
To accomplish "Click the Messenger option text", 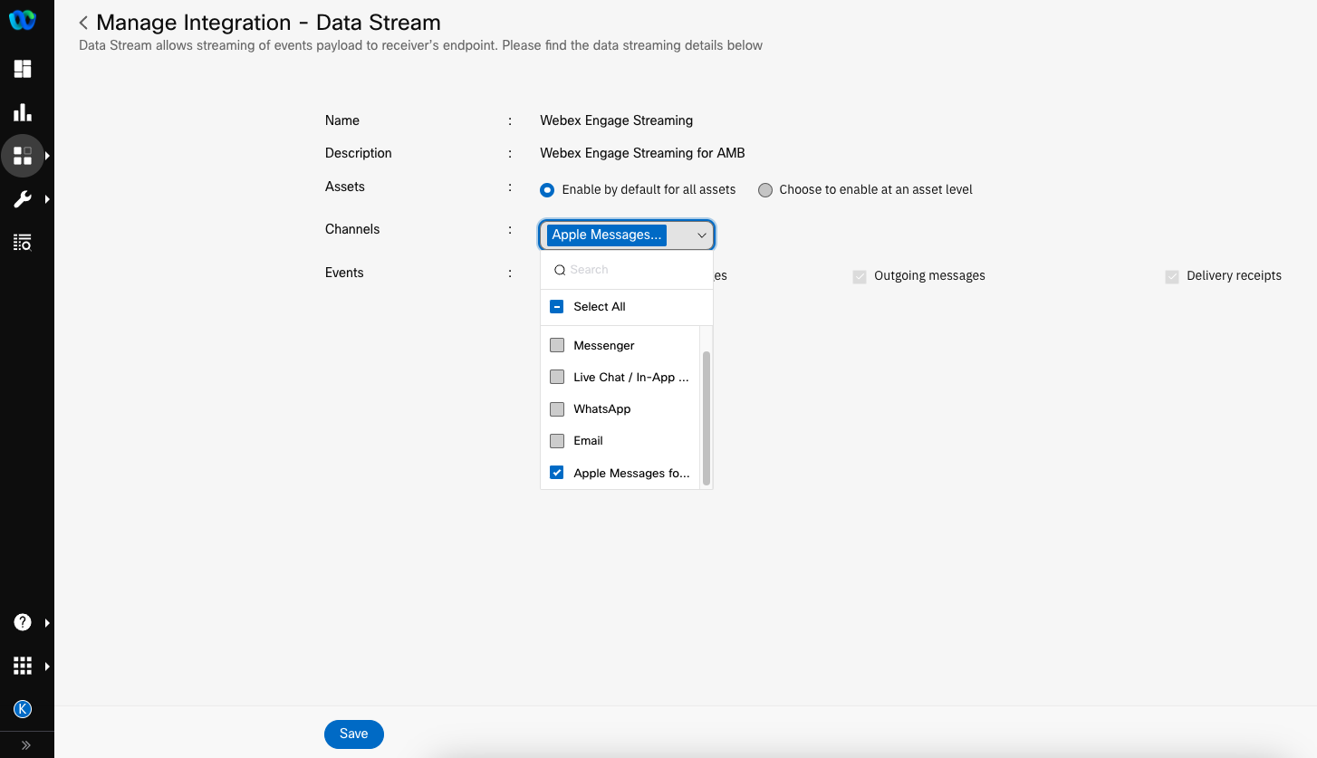I will [604, 346].
